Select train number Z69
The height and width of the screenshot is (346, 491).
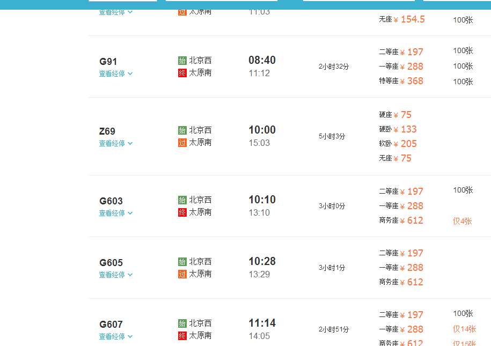click(x=107, y=131)
